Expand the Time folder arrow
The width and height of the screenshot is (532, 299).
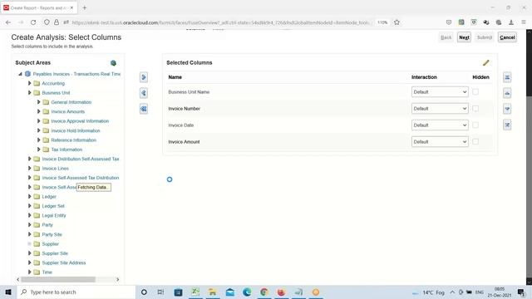coord(30,272)
